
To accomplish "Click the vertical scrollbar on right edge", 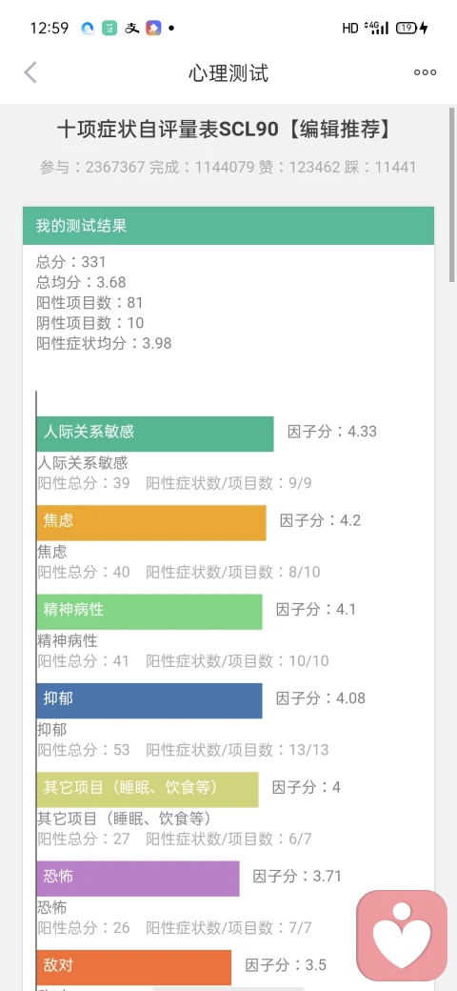I will tap(452, 195).
